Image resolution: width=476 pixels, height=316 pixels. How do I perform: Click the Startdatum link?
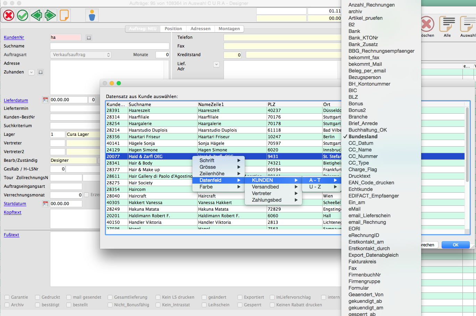pos(15,204)
